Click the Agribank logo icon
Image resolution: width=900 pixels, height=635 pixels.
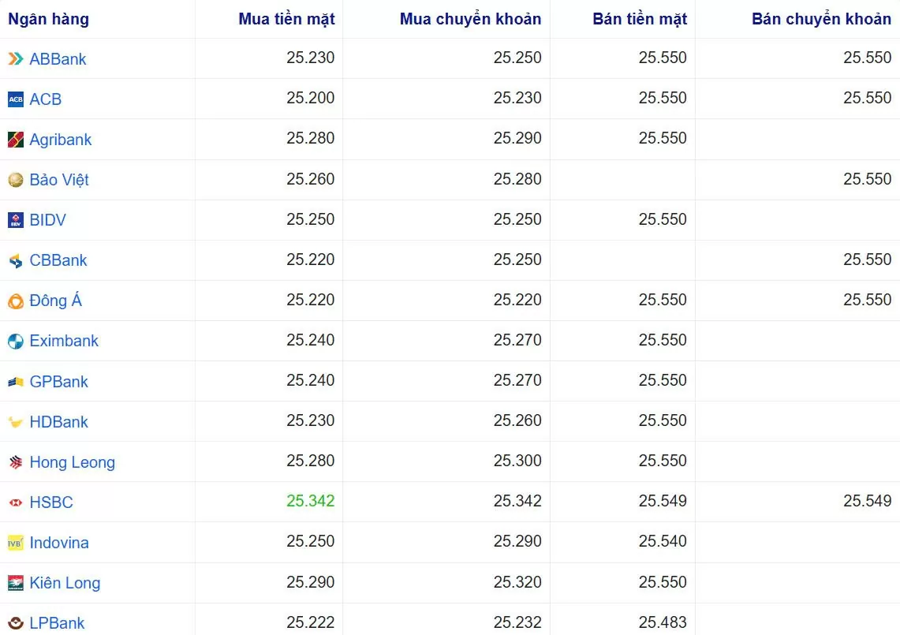point(16,140)
